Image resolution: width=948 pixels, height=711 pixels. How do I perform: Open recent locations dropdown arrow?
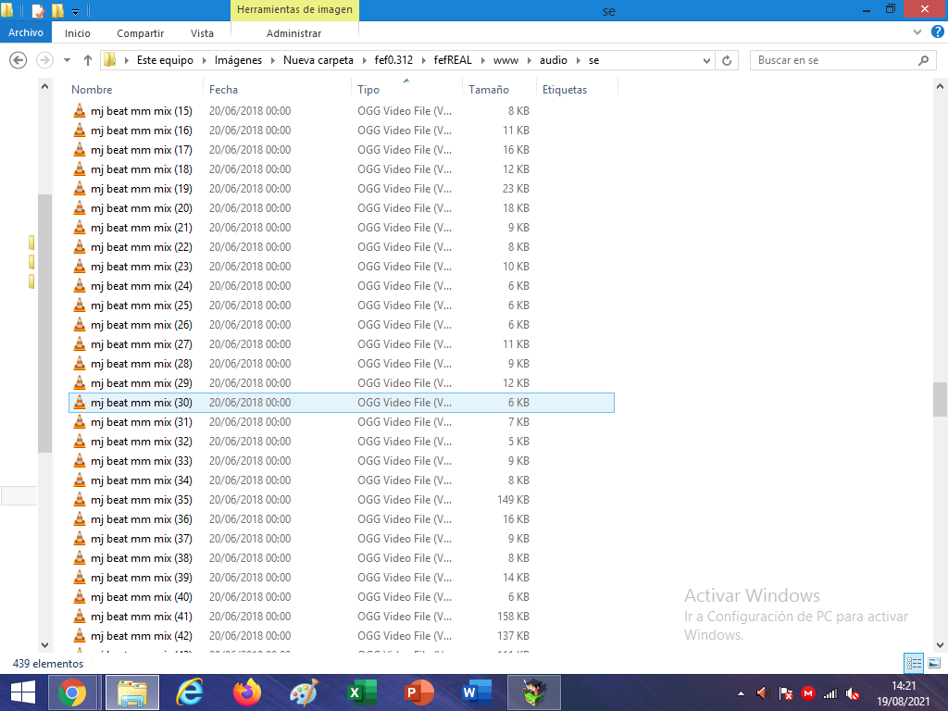click(67, 60)
